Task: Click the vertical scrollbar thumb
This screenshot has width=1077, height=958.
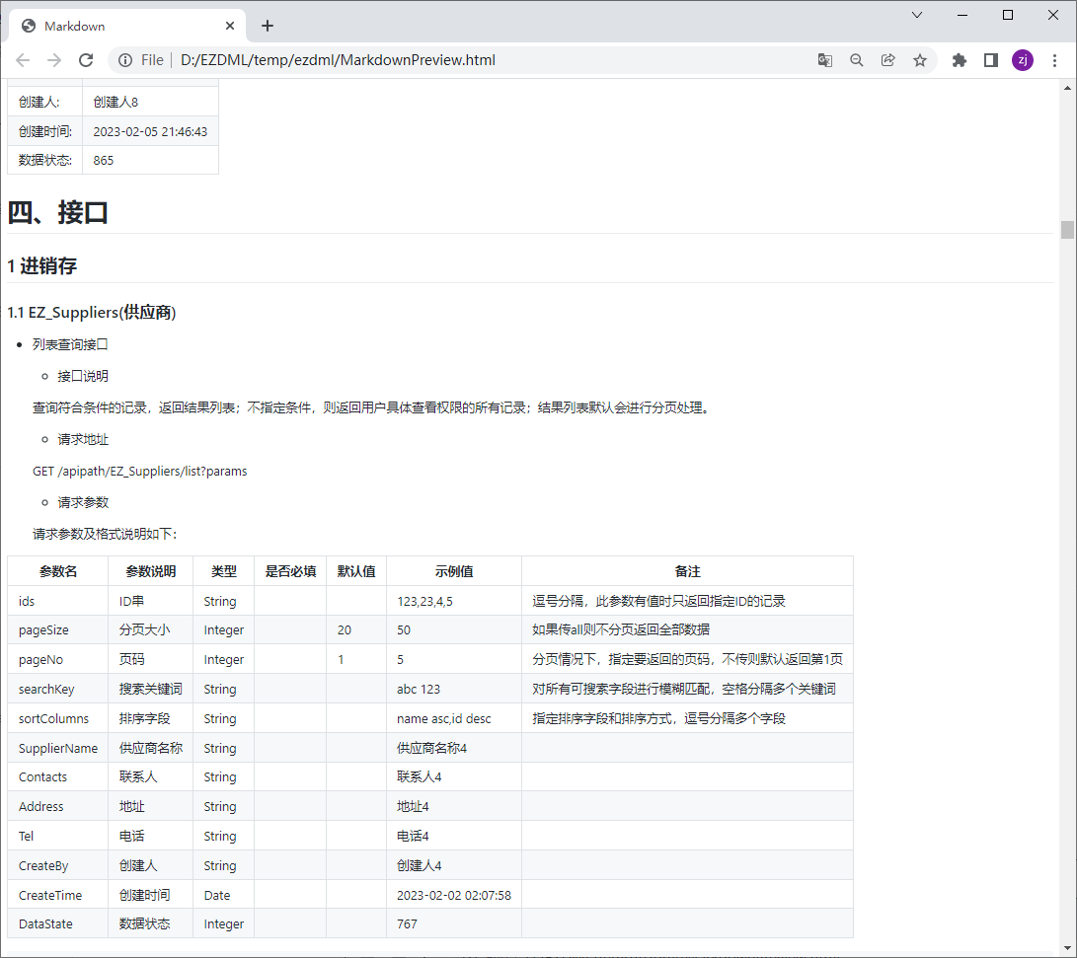Action: point(1067,230)
